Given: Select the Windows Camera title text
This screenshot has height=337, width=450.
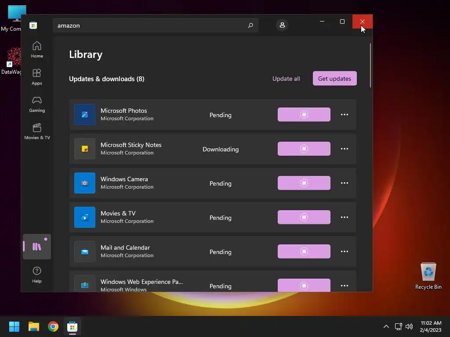Looking at the screenshot, I should 124,179.
